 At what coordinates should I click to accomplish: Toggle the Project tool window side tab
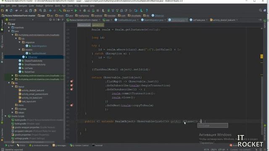(2, 25)
